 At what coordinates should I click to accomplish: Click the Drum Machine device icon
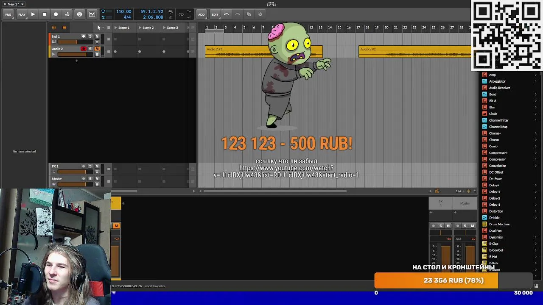coord(484,225)
